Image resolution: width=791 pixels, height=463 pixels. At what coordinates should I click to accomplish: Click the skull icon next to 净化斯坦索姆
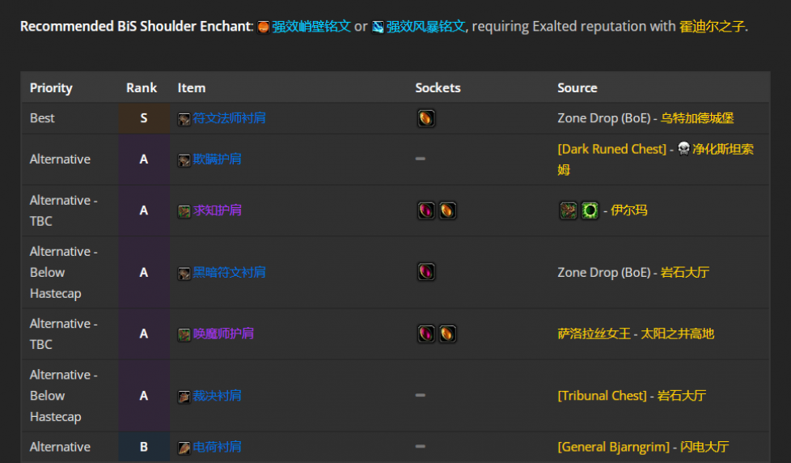[683, 148]
